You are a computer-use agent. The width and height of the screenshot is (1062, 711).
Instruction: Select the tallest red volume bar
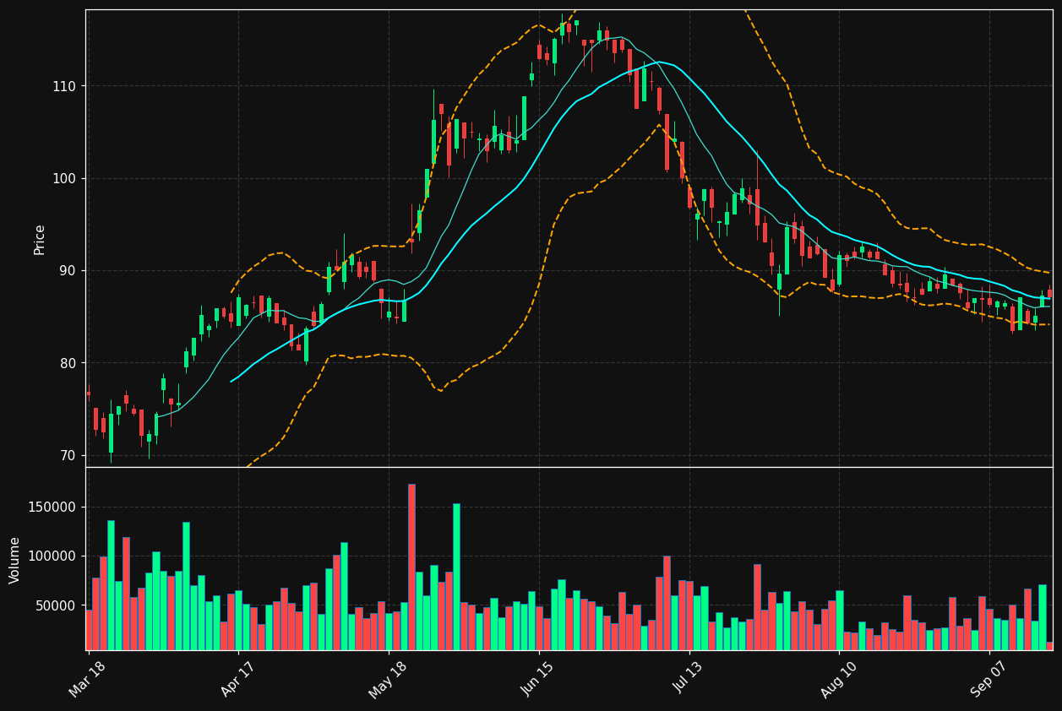[411, 567]
